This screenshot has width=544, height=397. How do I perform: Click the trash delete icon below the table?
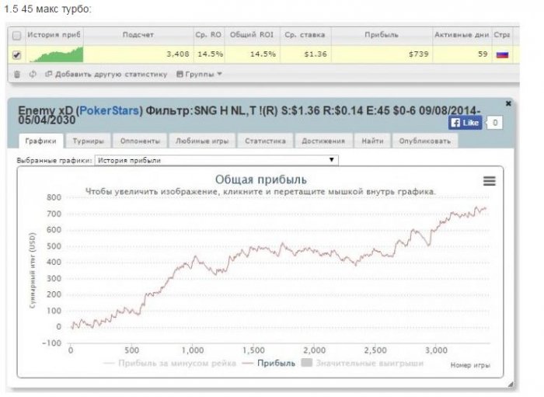tap(16, 75)
